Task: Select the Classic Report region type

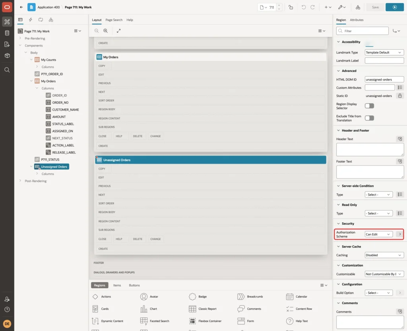Action: coord(203,309)
